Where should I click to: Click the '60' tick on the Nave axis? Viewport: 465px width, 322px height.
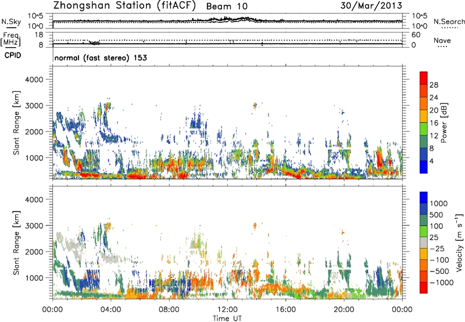point(416,35)
